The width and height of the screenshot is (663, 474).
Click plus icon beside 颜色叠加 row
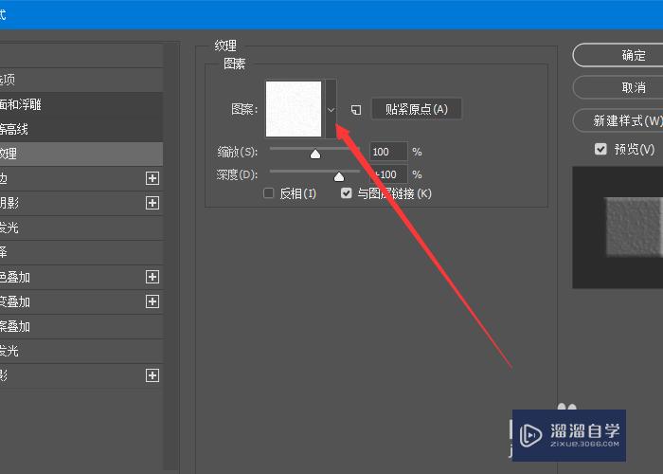tap(152, 277)
